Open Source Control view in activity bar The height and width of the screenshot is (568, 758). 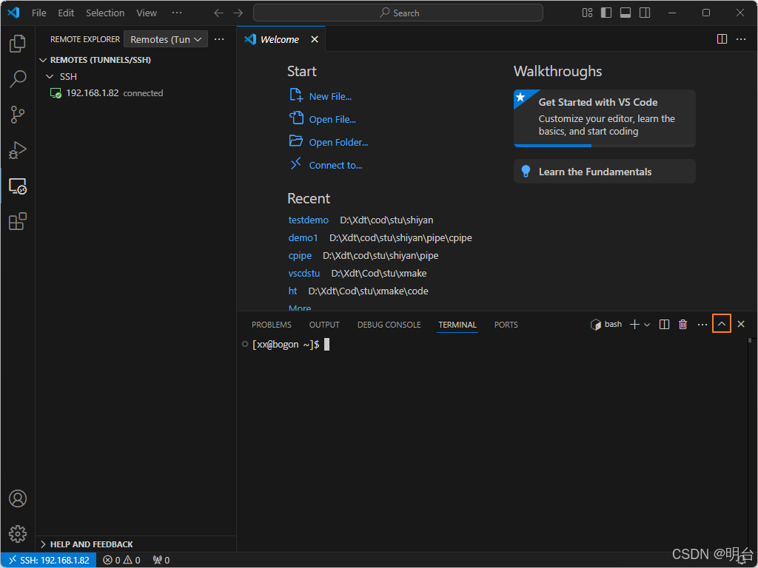[x=18, y=115]
